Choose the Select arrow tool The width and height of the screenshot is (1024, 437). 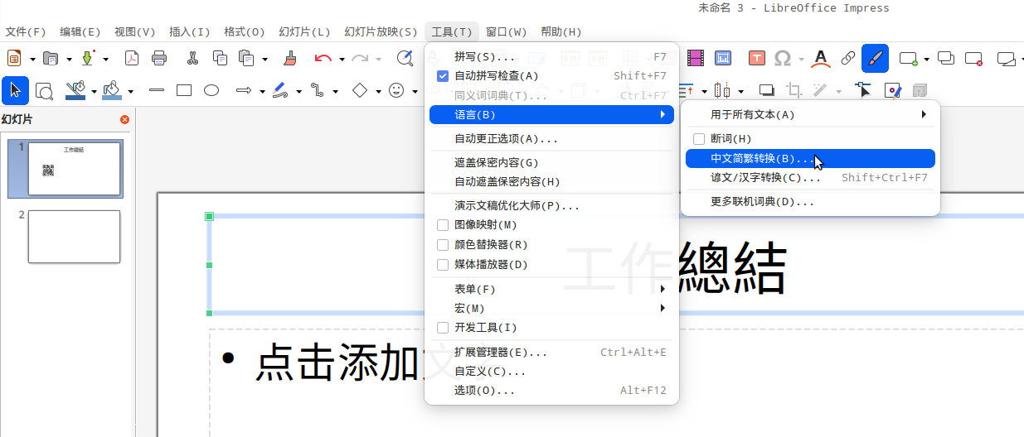pyautogui.click(x=15, y=90)
